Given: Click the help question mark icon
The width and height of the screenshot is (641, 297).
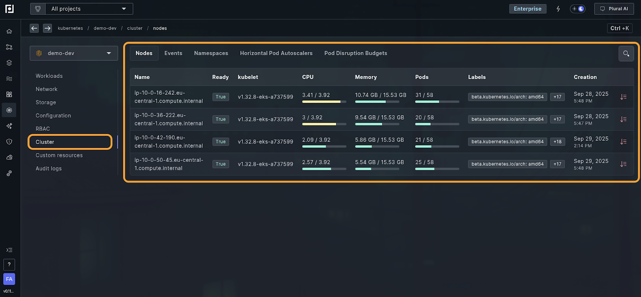Looking at the screenshot, I should click(x=9, y=264).
